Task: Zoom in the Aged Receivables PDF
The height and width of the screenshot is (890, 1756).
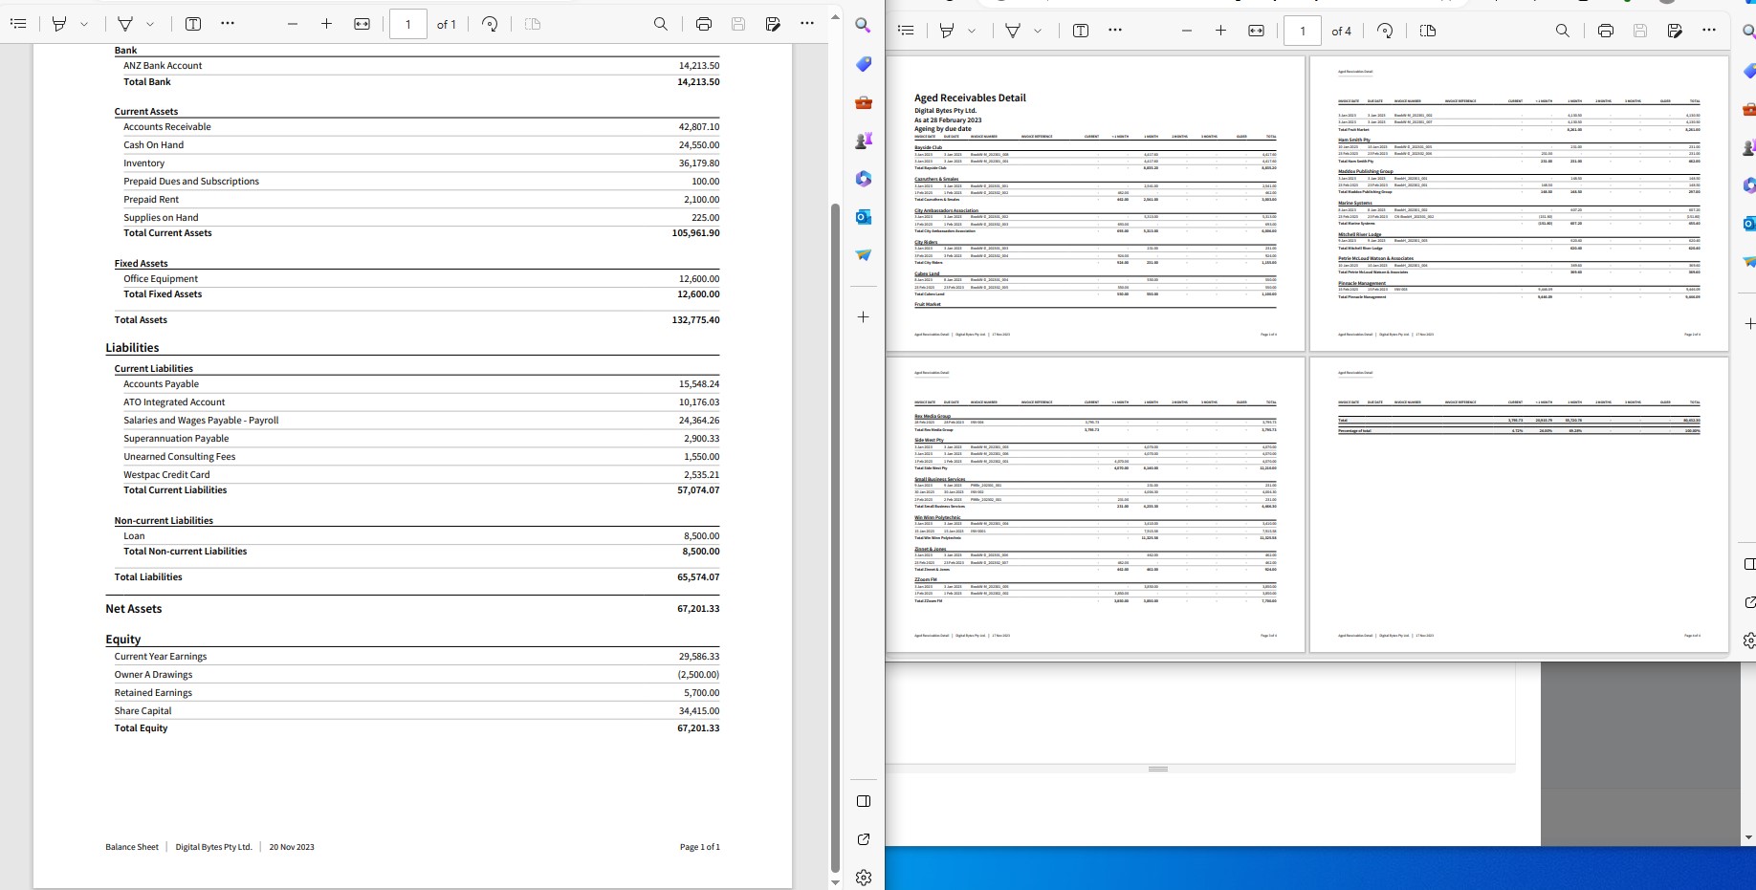Action: coord(1221,31)
